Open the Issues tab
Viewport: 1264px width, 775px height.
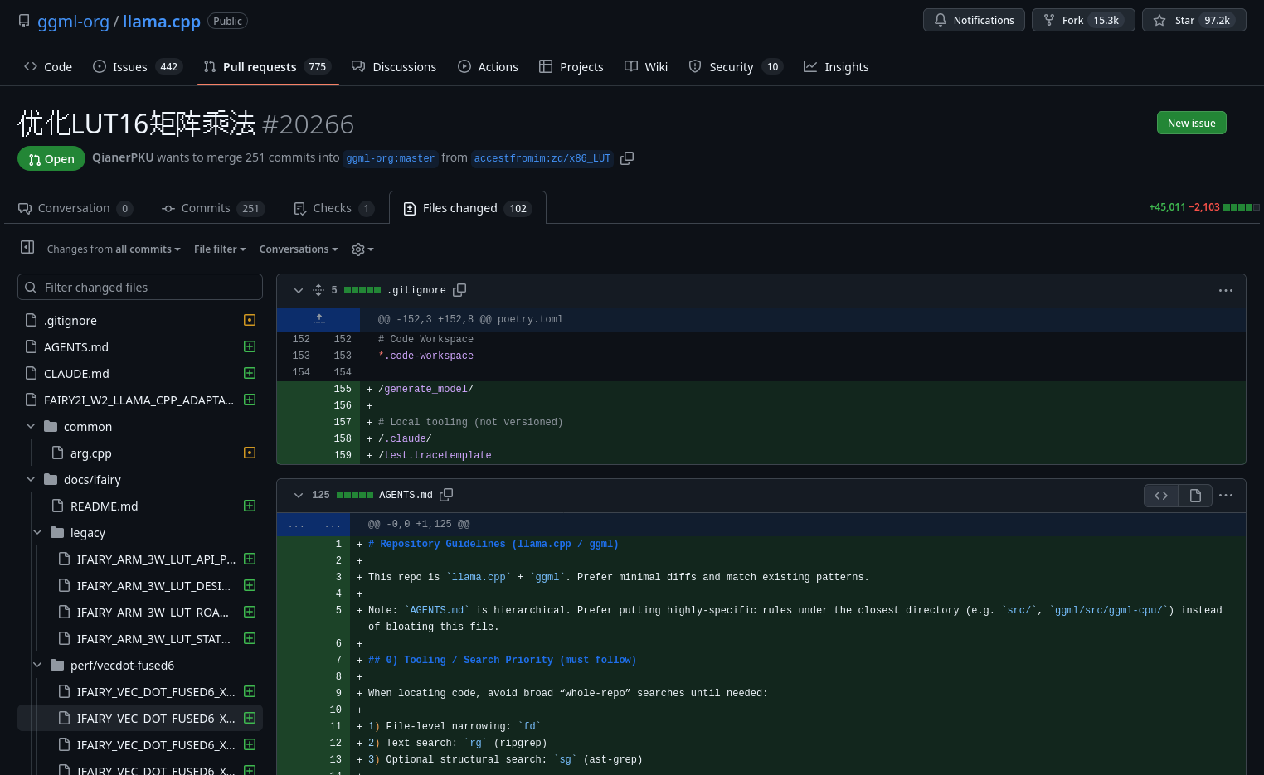click(137, 67)
